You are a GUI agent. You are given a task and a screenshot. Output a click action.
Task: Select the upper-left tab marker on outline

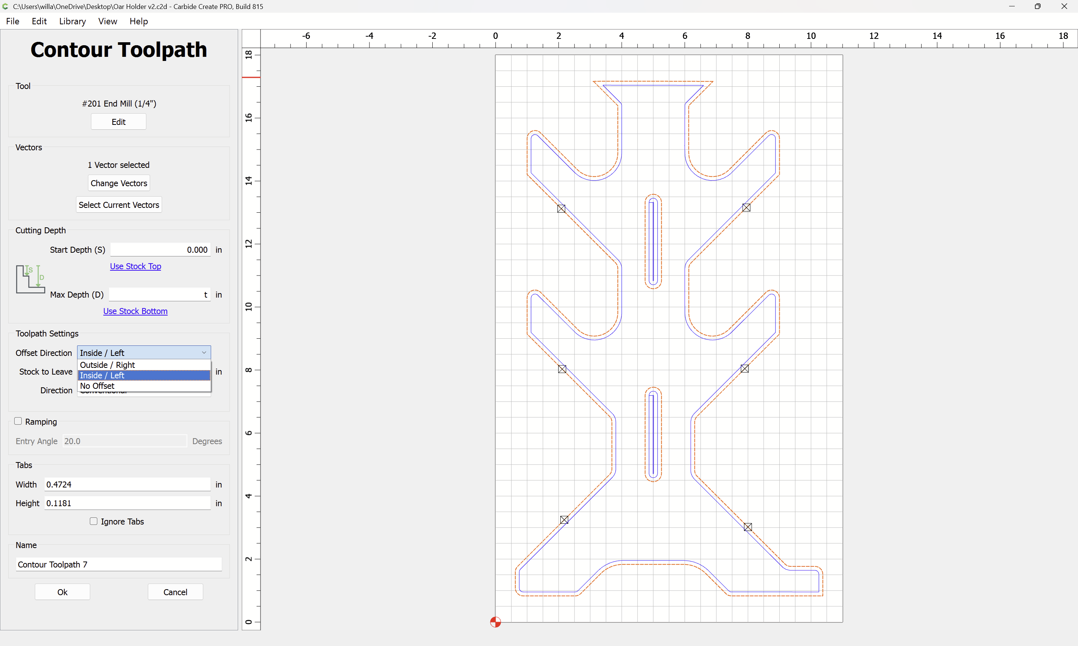pos(561,209)
